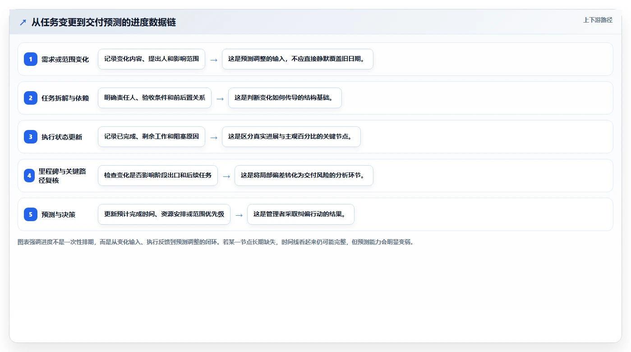Select the 需求或范围变化 step label
Viewport: 631px width, 352px height.
point(65,59)
